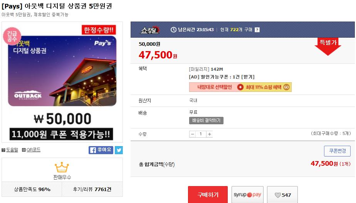Open the question mark help icon beside purchase count
Viewport: 356px width, 203px height.
257,30
